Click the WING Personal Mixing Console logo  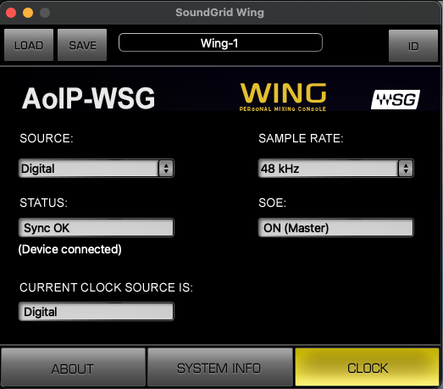(283, 97)
